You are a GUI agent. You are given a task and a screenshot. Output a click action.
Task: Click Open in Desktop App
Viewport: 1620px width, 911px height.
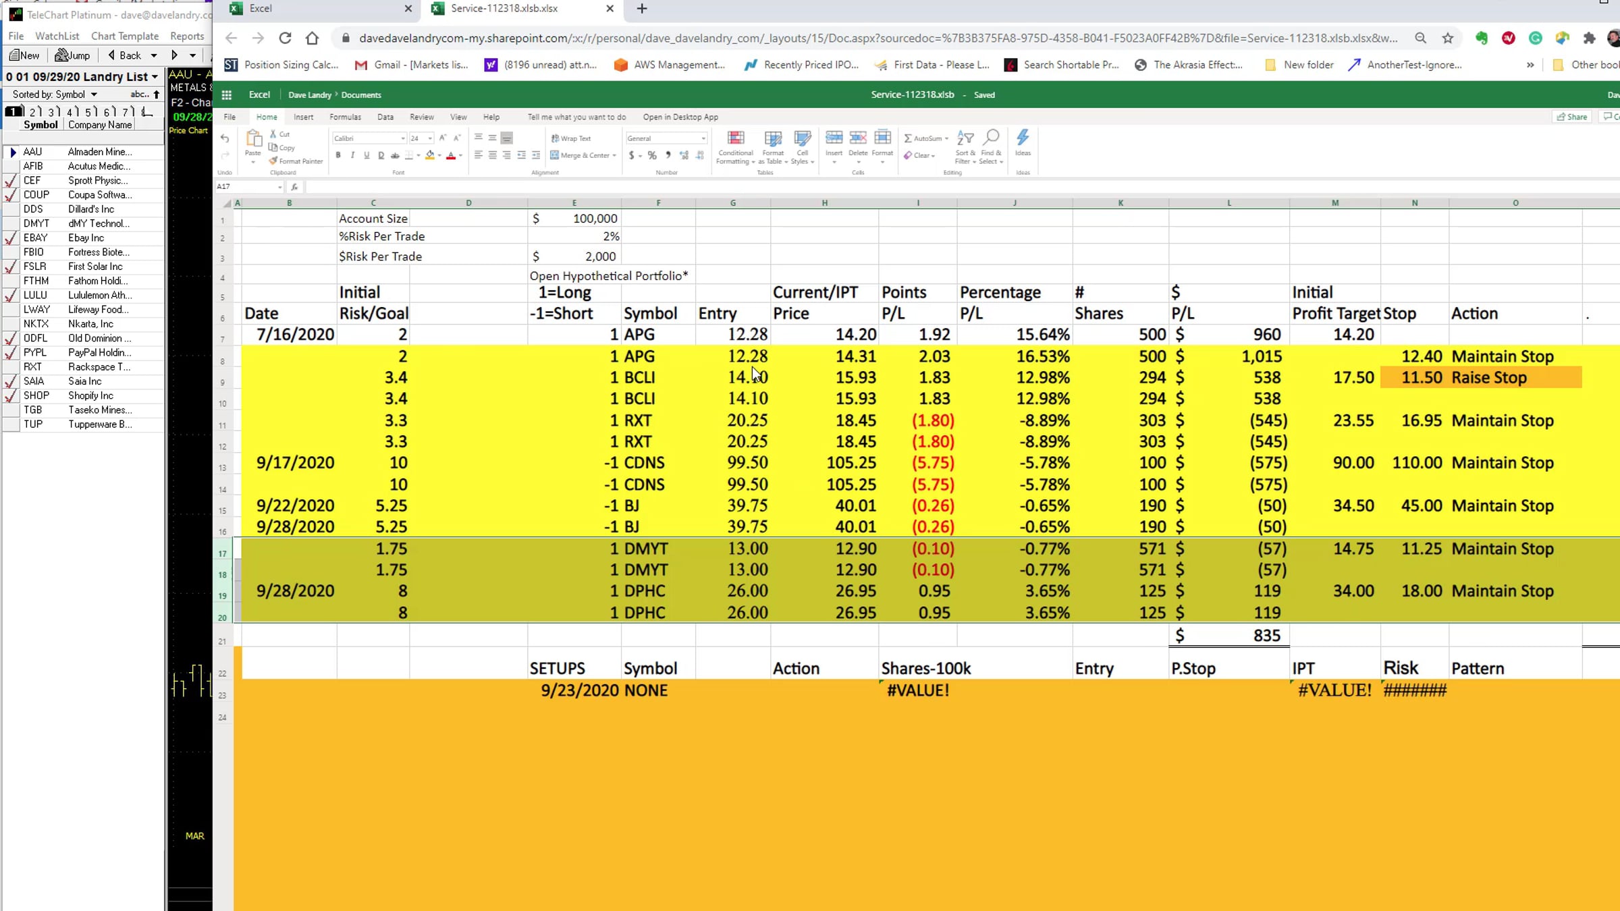tap(680, 117)
